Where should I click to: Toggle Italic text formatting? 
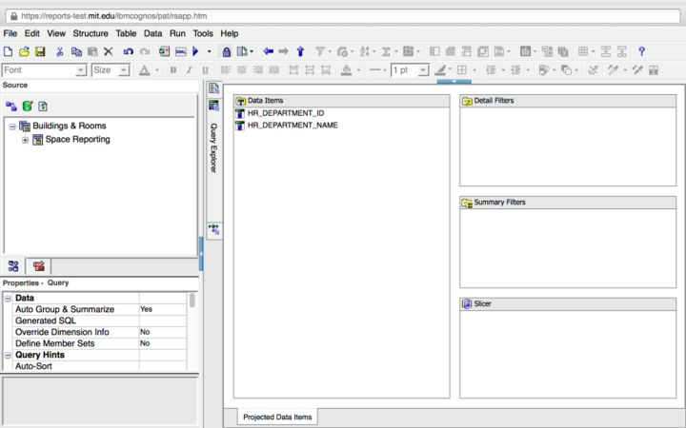(x=189, y=70)
